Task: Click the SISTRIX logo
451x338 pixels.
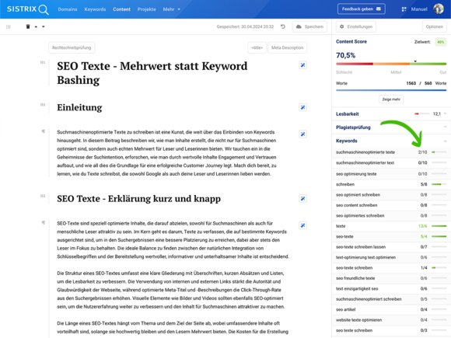Action: point(28,9)
